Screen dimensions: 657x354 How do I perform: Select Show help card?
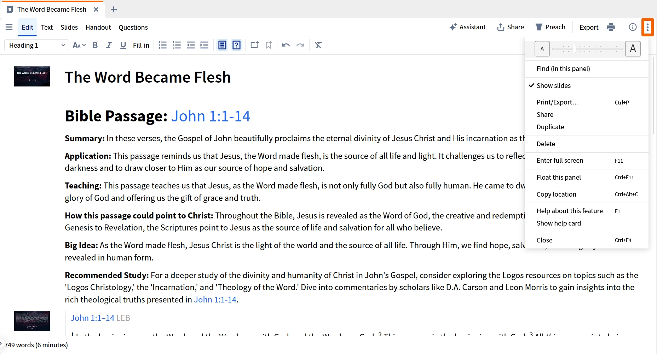click(587, 223)
